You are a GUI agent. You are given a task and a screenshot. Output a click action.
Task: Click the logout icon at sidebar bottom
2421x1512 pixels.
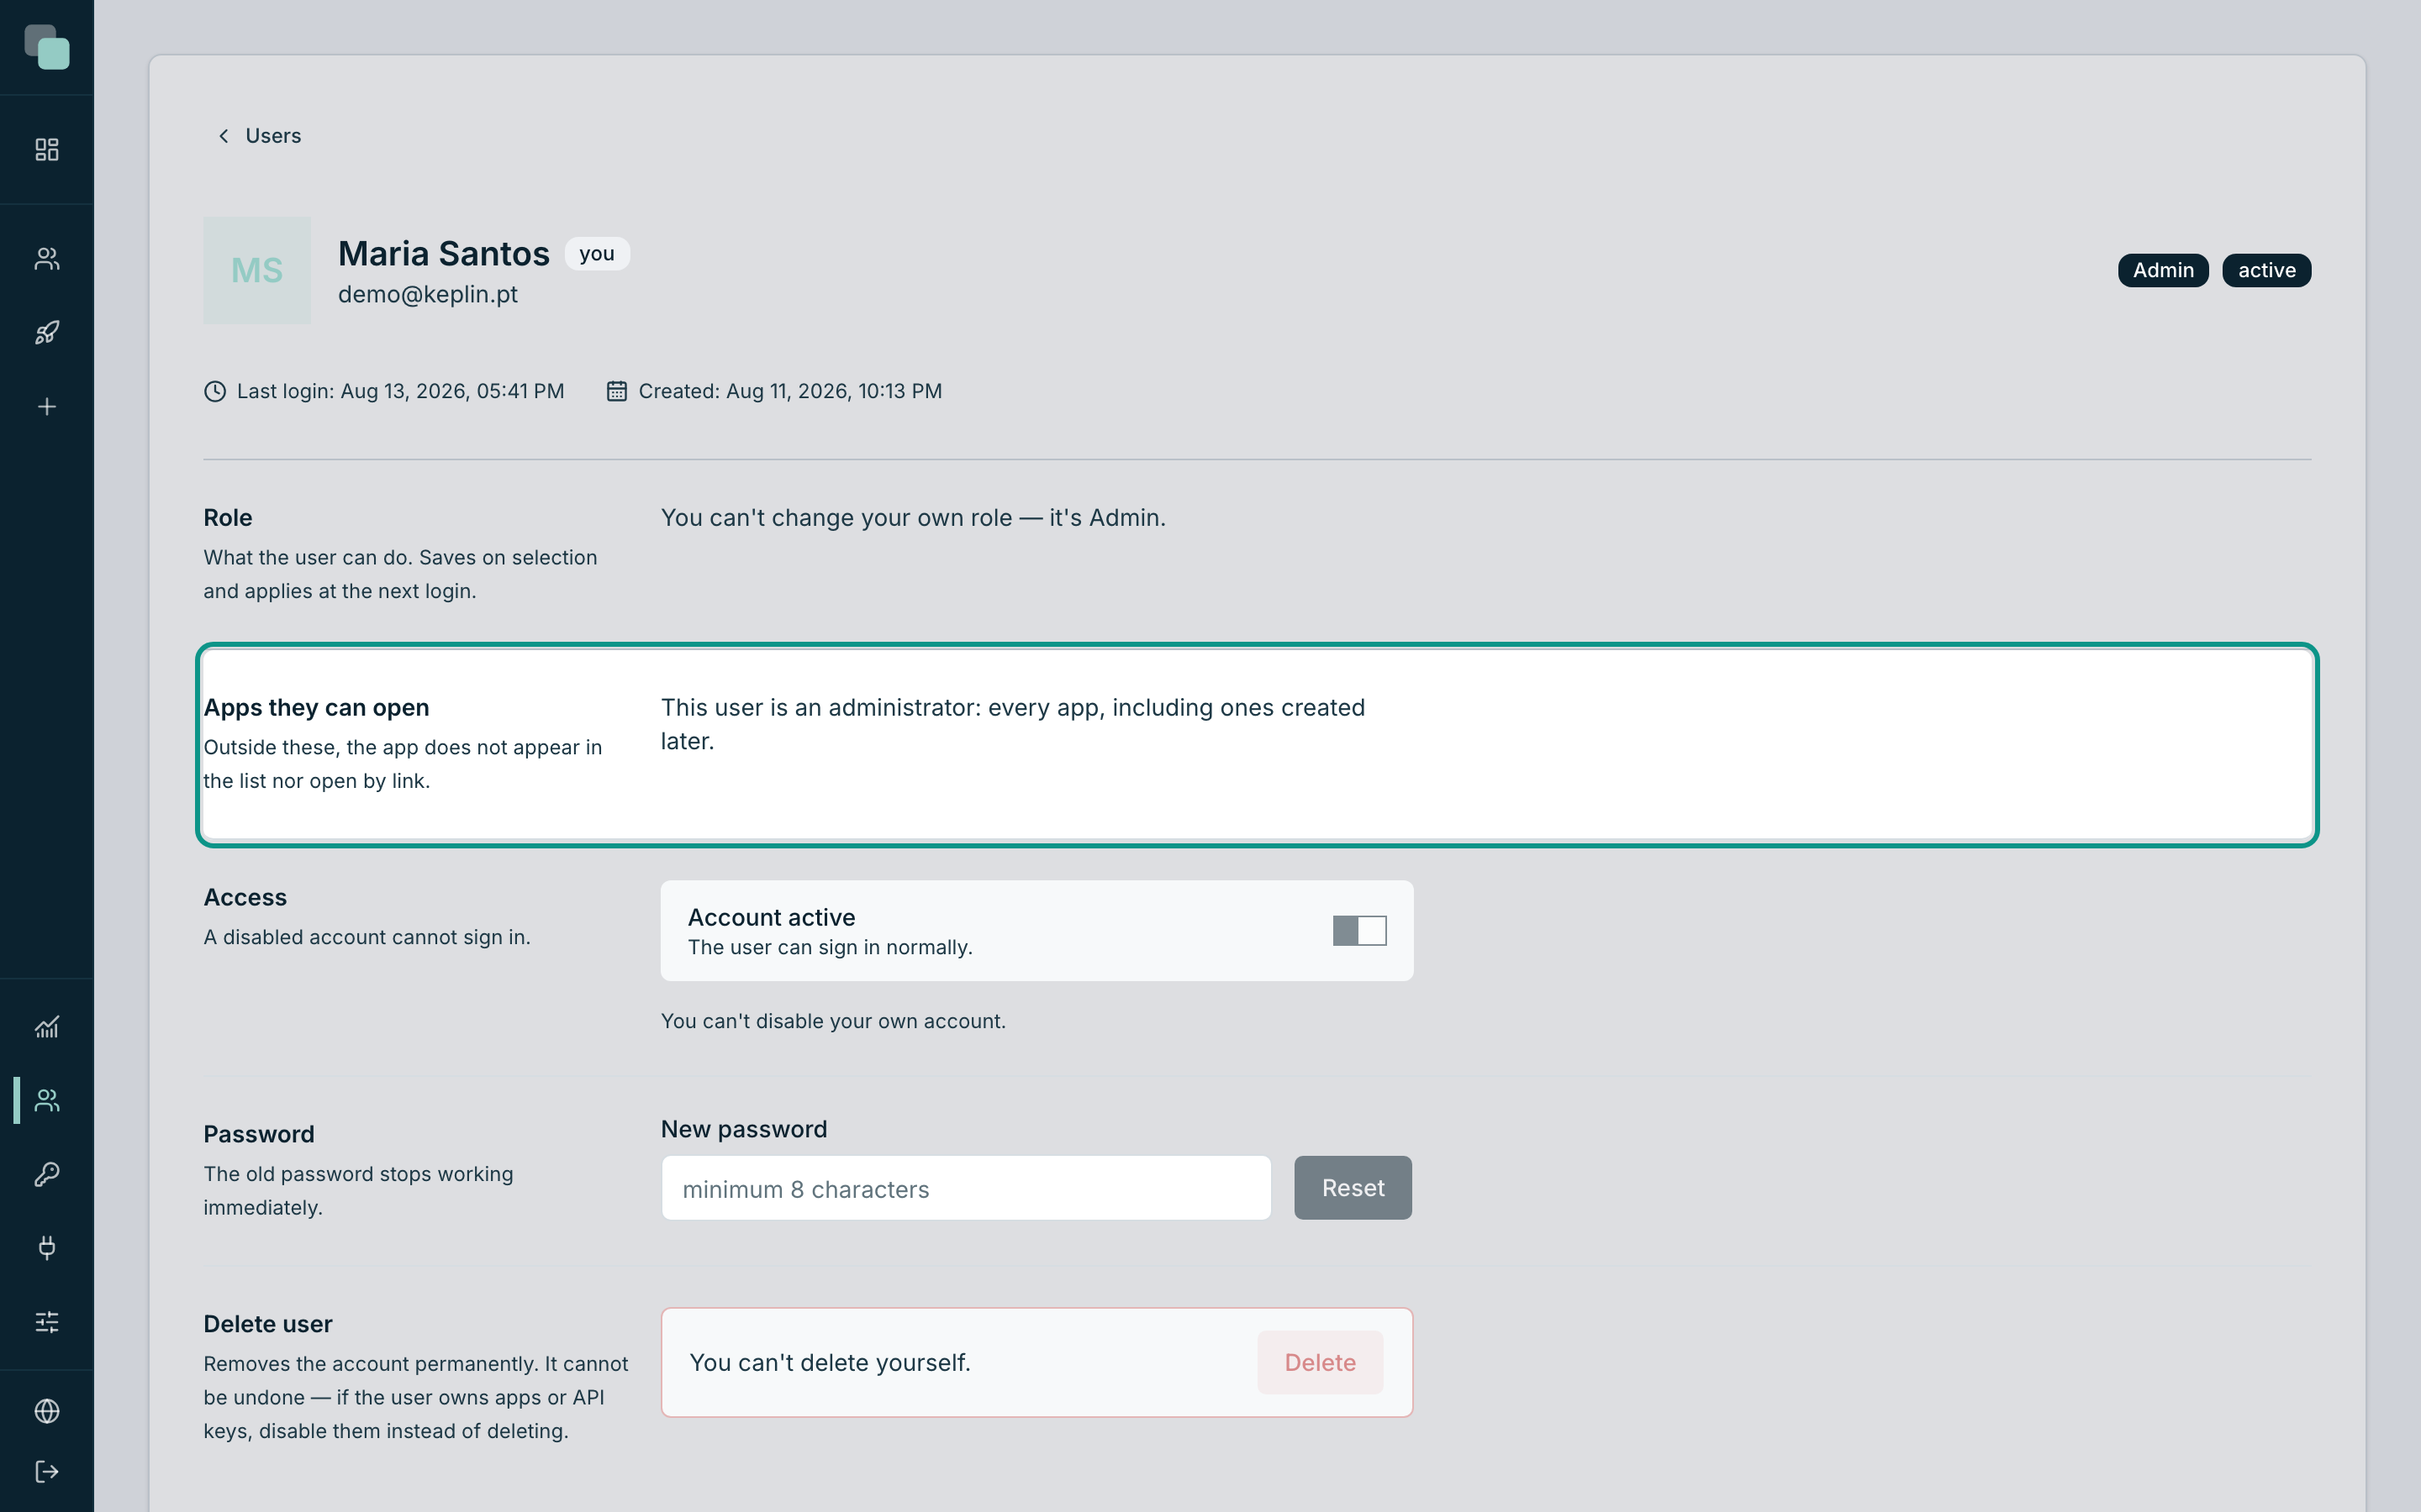click(47, 1472)
